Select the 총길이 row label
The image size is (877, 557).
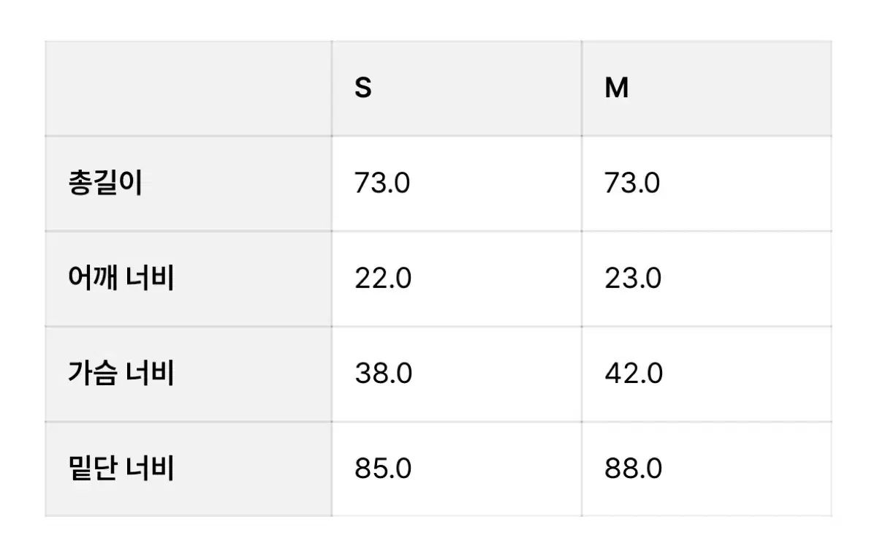tap(105, 183)
